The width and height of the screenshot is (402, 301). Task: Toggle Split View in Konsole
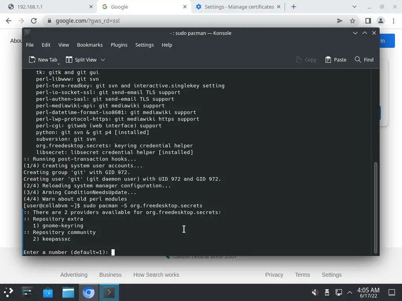click(x=81, y=60)
